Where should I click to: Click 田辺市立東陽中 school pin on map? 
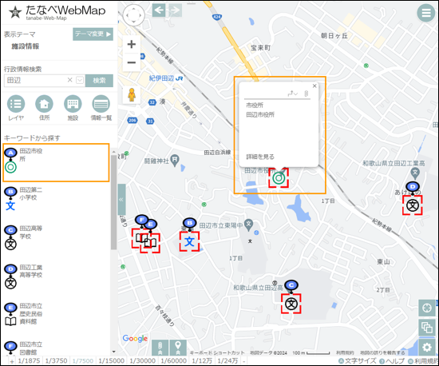coord(248,225)
